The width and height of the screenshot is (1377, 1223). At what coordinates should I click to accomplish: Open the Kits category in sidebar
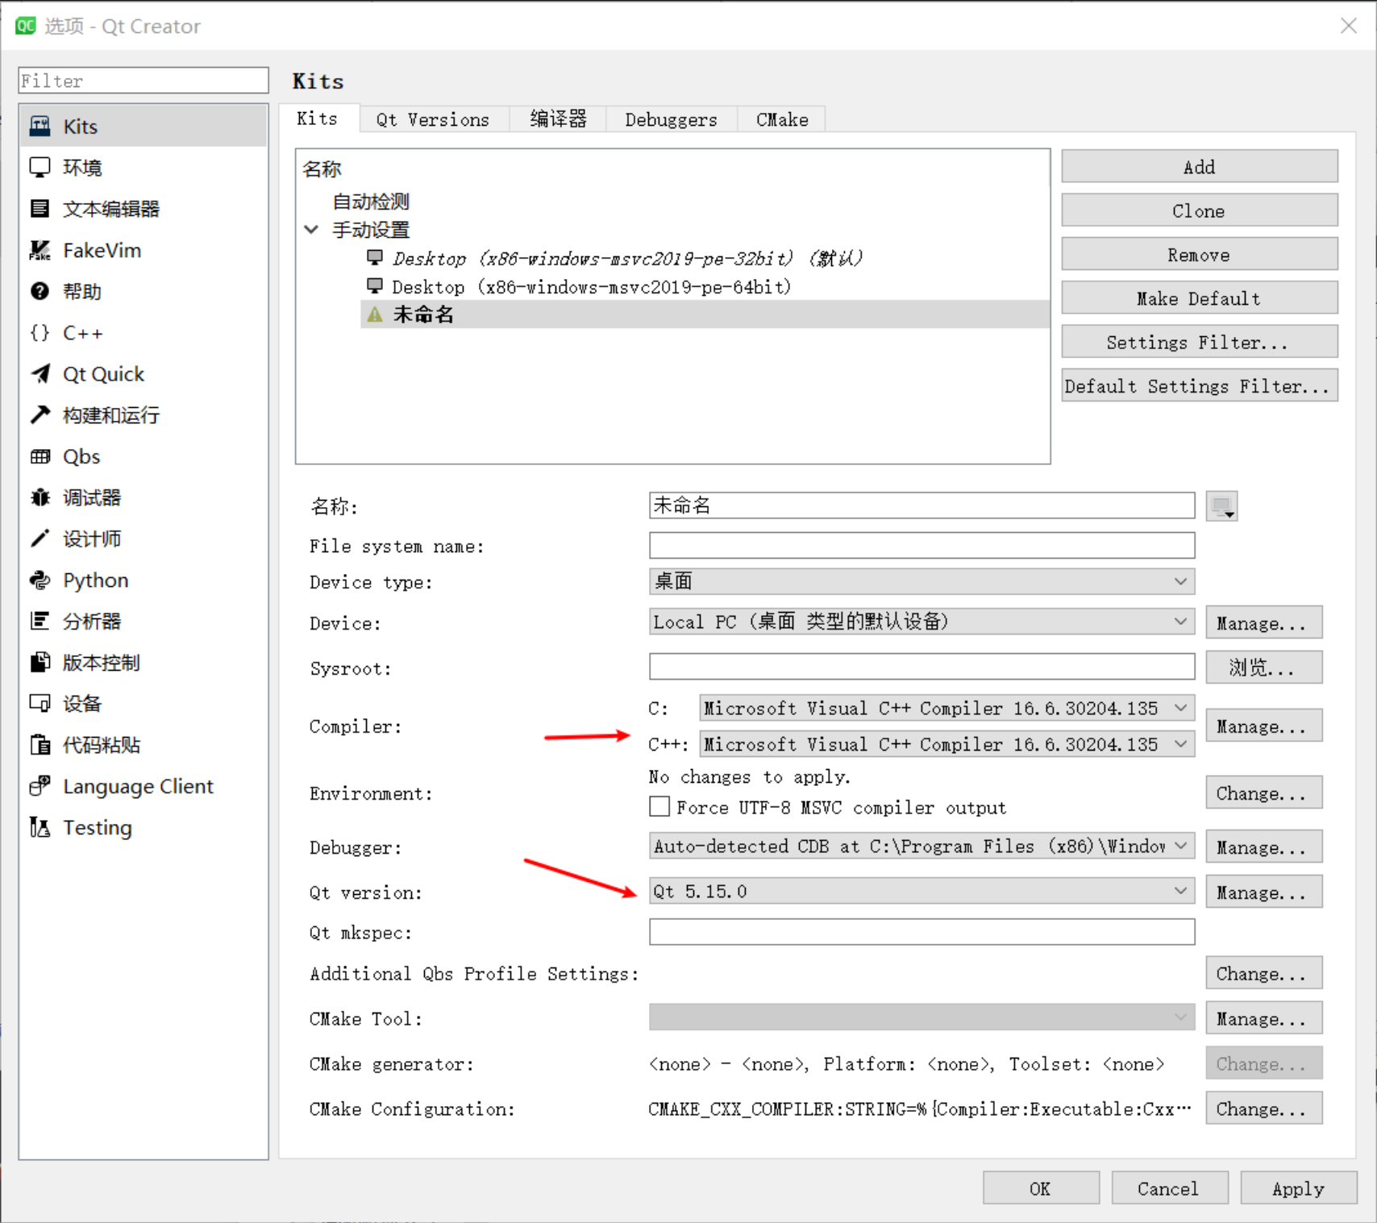tap(143, 127)
